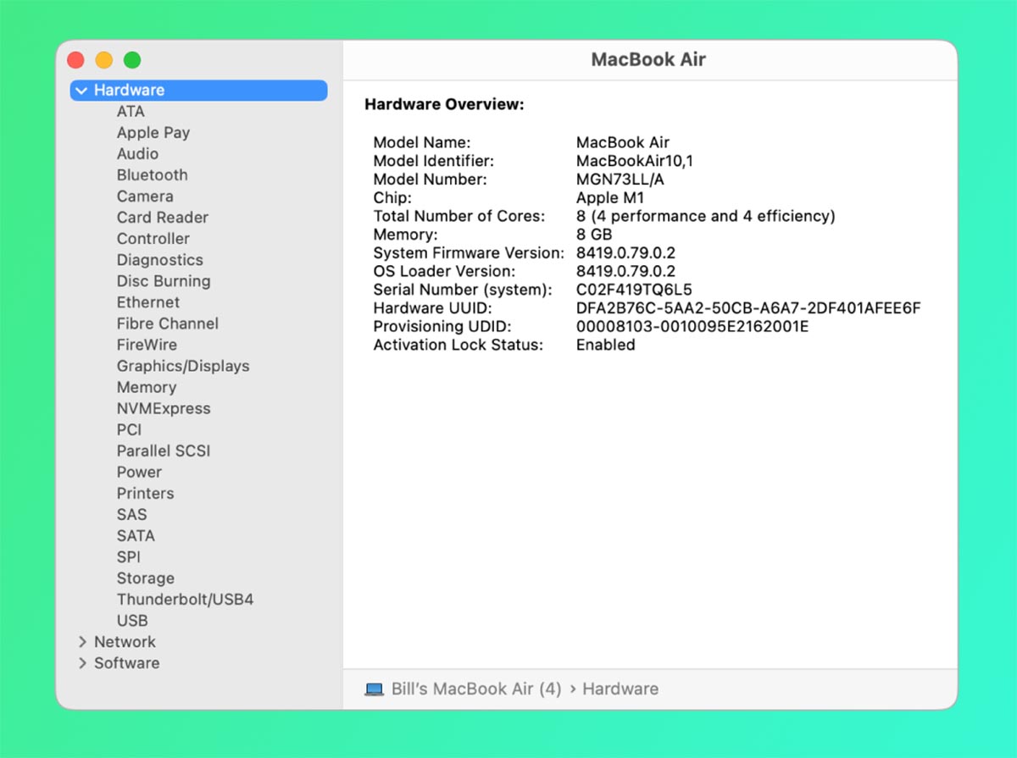Click Hardware in the bottom path bar
The height and width of the screenshot is (758, 1017).
[620, 689]
